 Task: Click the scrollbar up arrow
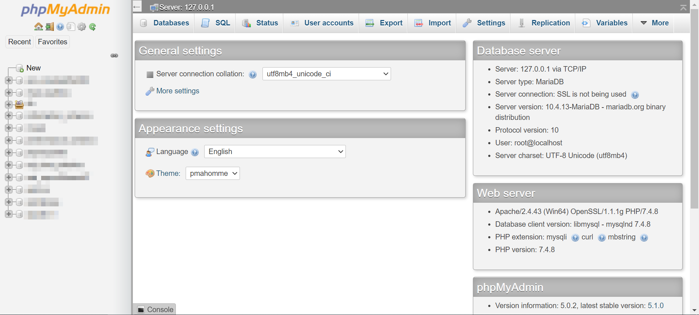coord(695,4)
